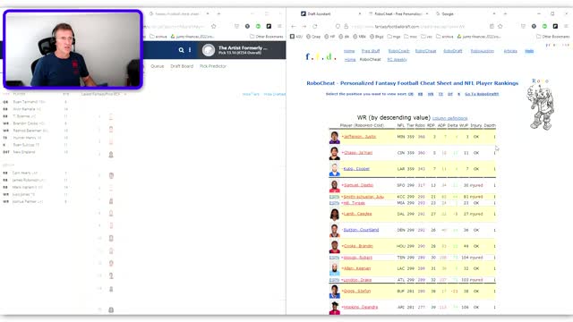Image resolution: width=573 pixels, height=322 pixels.
Task: Open the Pick Predictor tab
Action: pyautogui.click(x=213, y=66)
